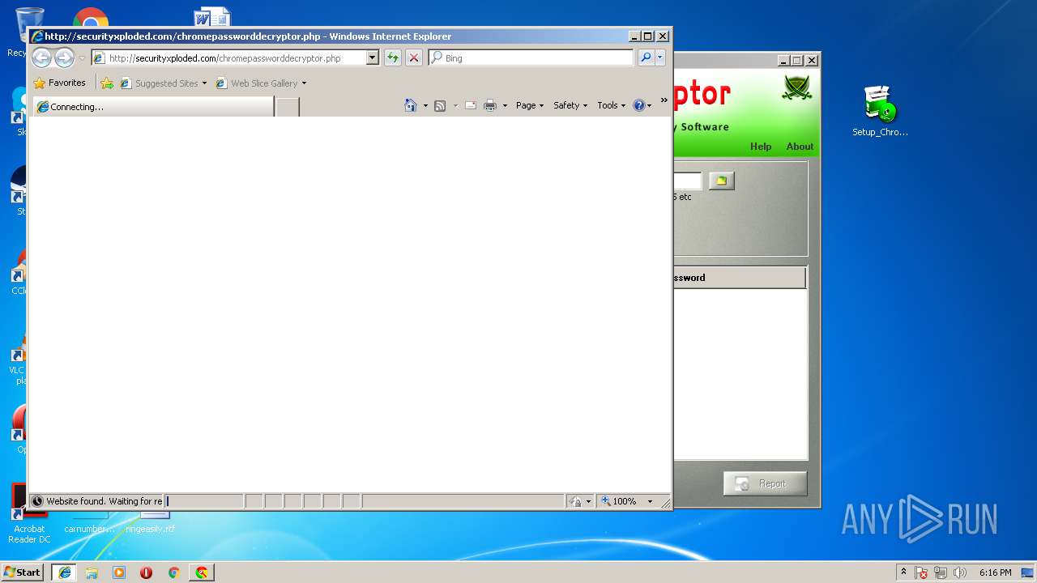Add page to Favorites bar icon
Viewport: 1037px width, 583px height.
(106, 83)
